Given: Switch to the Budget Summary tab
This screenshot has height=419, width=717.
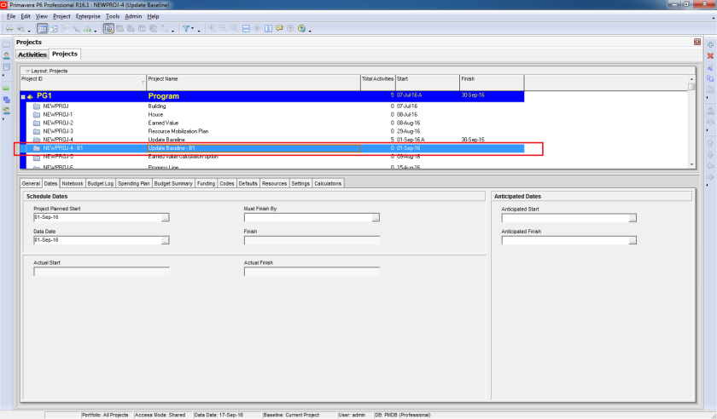Looking at the screenshot, I should pyautogui.click(x=173, y=183).
